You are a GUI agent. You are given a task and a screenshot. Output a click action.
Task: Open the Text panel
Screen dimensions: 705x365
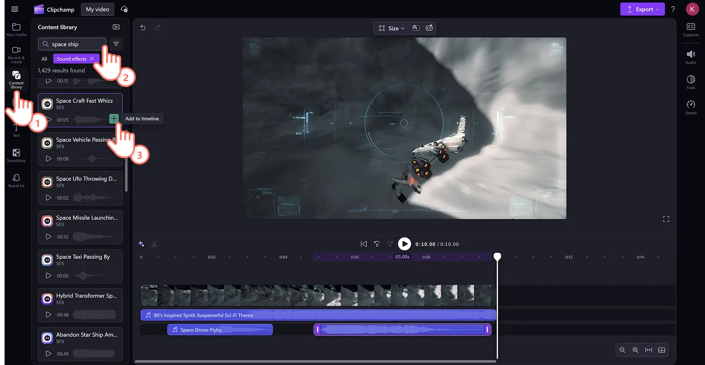[x=16, y=131]
